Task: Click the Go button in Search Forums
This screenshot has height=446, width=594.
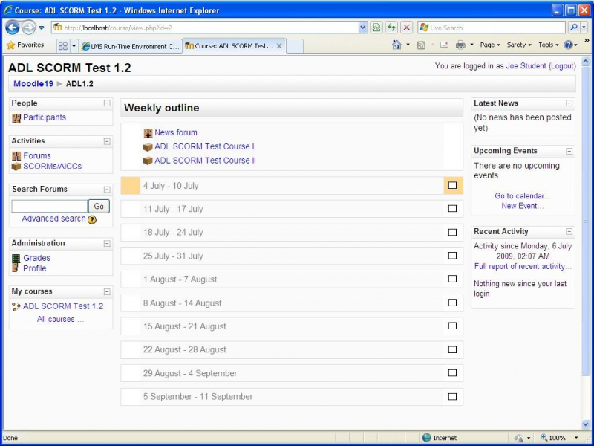Action: click(x=99, y=207)
